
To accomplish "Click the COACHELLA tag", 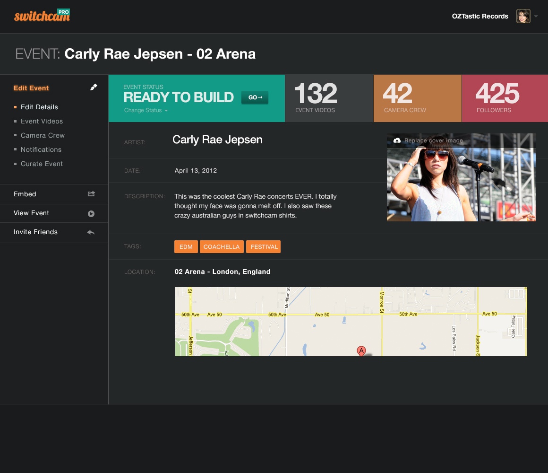I will (222, 247).
